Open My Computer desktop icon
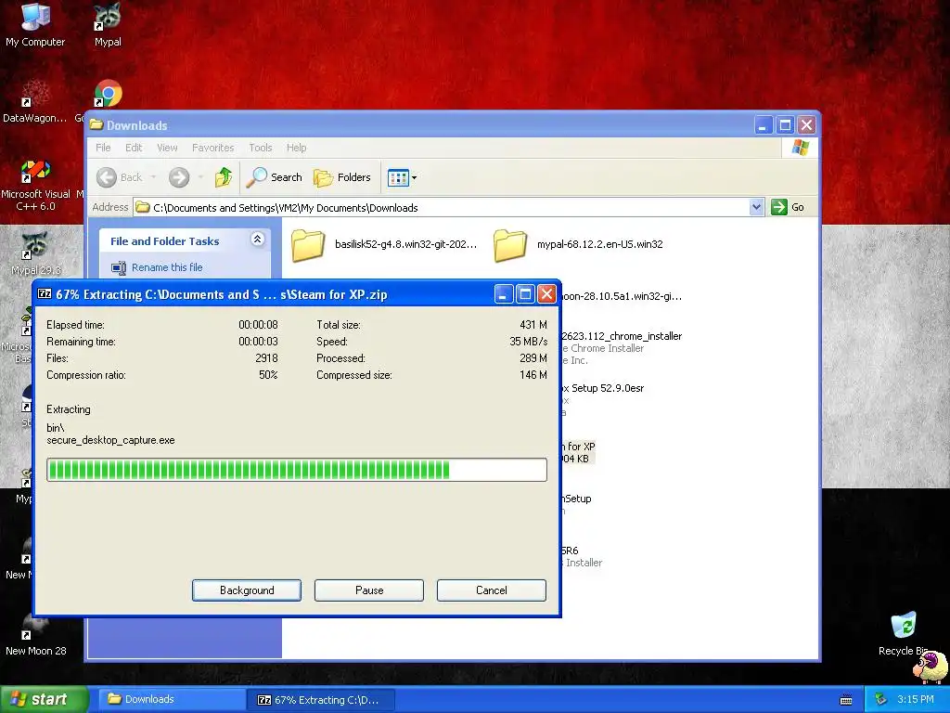Screen dimensions: 950x713 coord(35,24)
